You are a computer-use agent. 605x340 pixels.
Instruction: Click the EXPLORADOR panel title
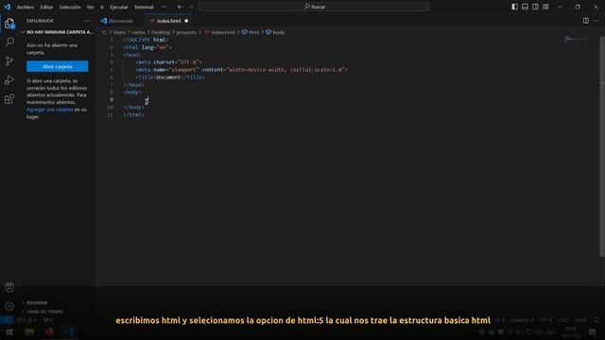pos(40,21)
